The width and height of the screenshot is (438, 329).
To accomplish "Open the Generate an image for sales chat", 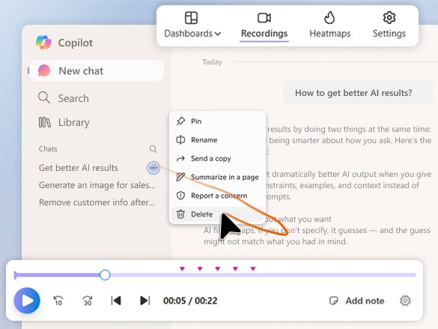I will click(97, 185).
